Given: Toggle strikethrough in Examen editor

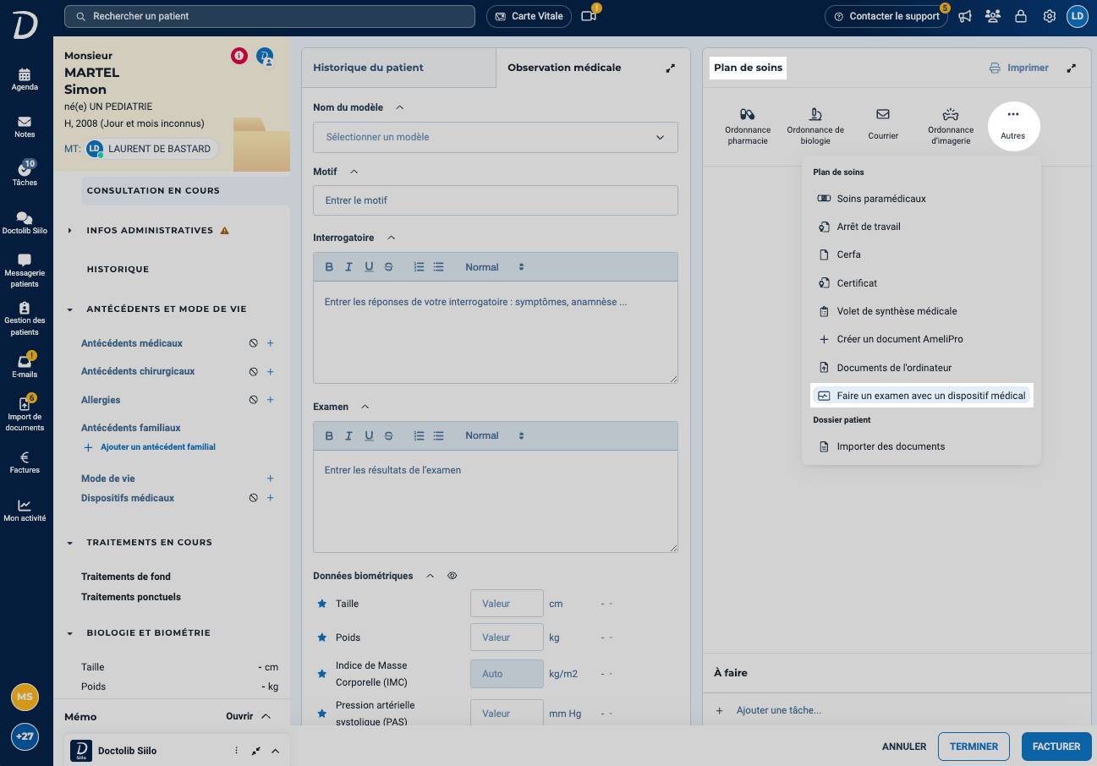Looking at the screenshot, I should click(389, 436).
